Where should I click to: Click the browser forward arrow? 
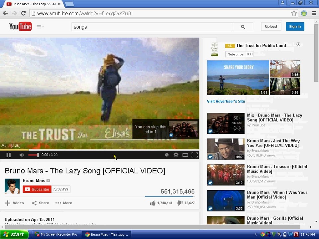coord(14,13)
